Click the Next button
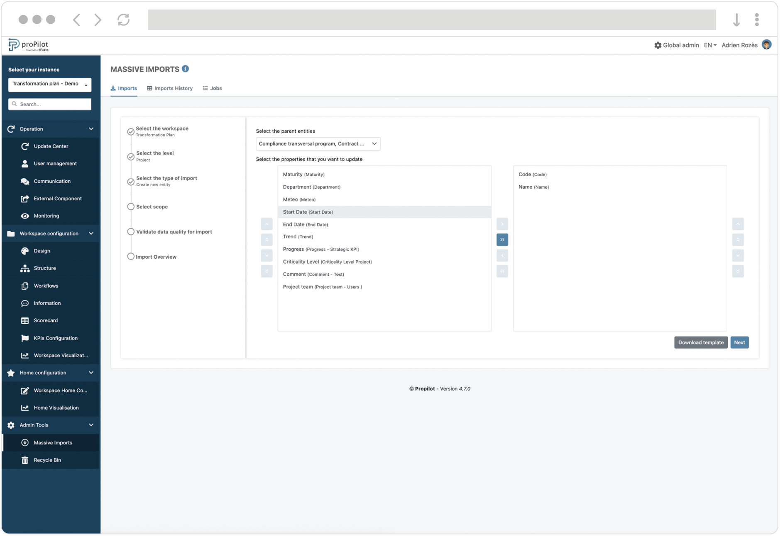The image size is (780, 536). 739,342
